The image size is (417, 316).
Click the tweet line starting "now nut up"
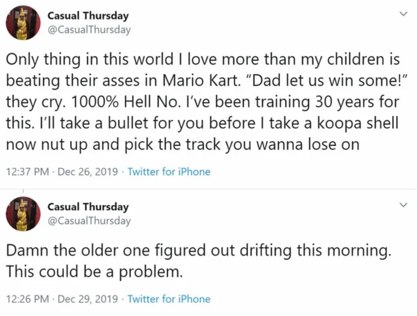182,145
